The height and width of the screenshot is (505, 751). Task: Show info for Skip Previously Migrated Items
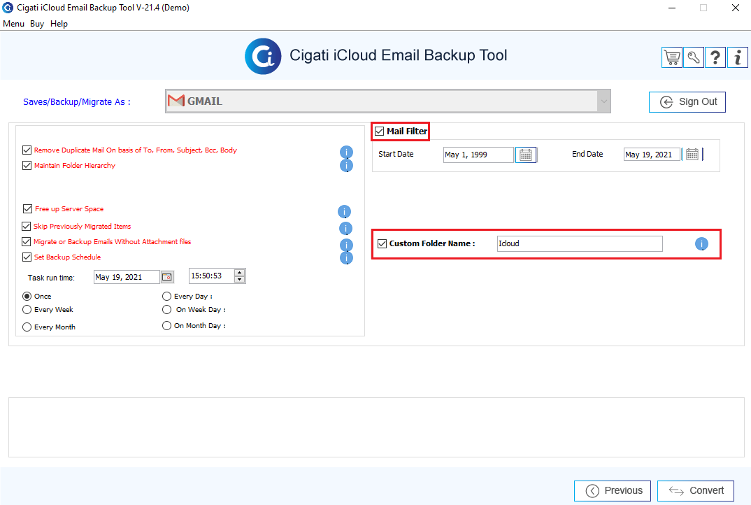[x=345, y=228]
